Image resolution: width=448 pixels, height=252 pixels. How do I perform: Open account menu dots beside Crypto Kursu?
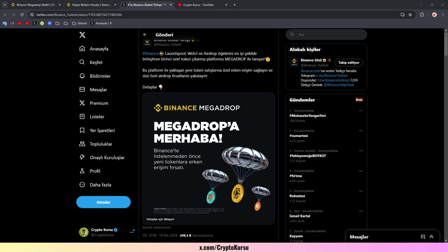click(132, 232)
